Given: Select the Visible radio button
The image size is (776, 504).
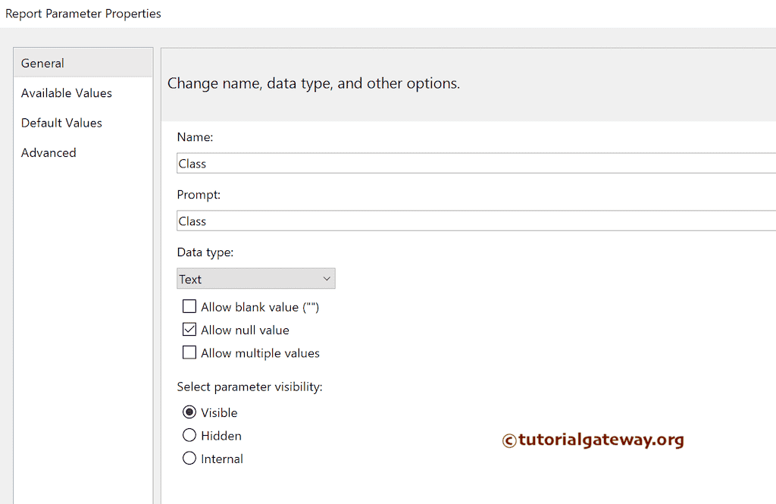Looking at the screenshot, I should [189, 412].
